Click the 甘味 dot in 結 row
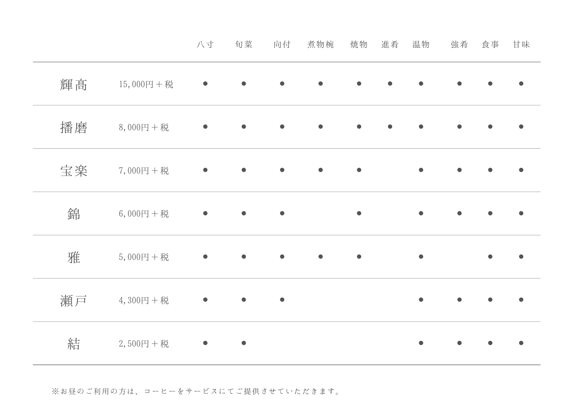 point(521,343)
